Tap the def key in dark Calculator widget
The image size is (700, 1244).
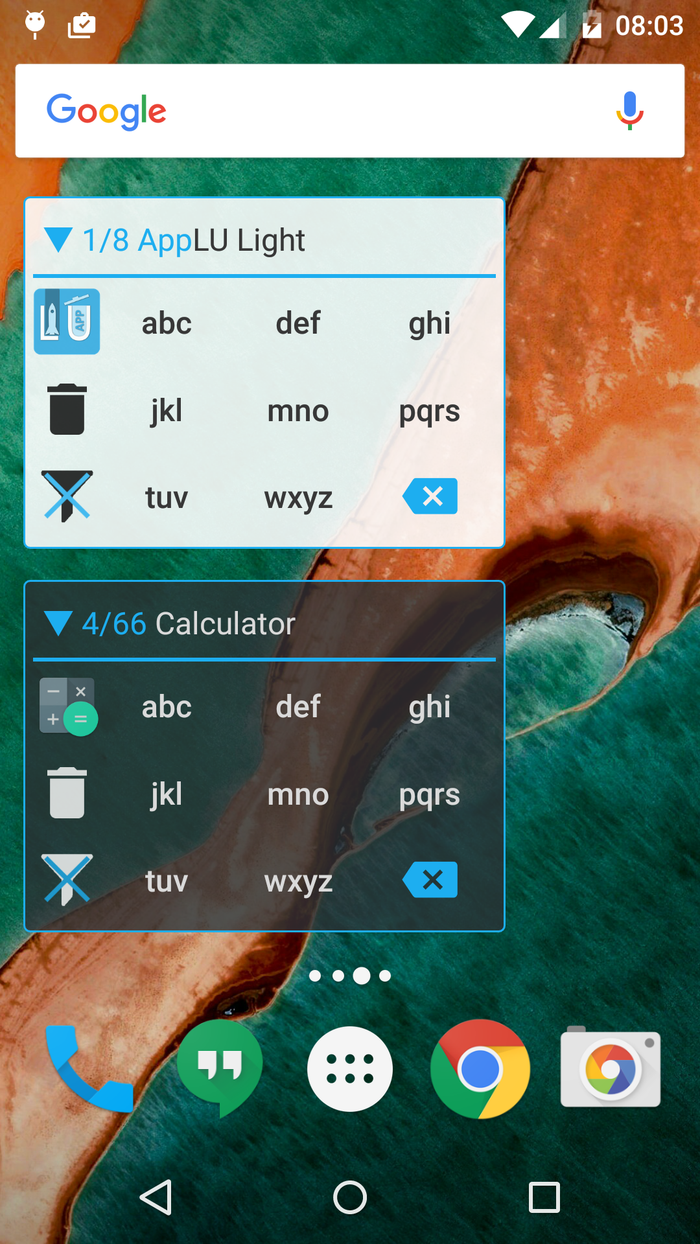(298, 707)
